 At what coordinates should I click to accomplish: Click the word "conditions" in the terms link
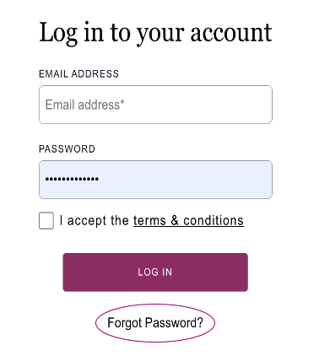click(x=214, y=220)
